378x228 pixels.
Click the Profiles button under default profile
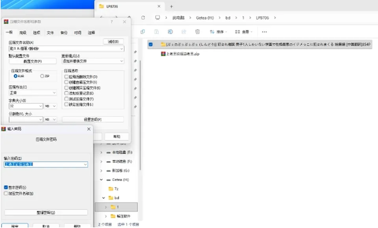click(33, 61)
